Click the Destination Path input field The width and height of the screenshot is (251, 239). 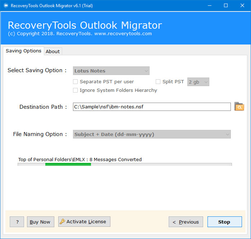pyautogui.click(x=152, y=107)
